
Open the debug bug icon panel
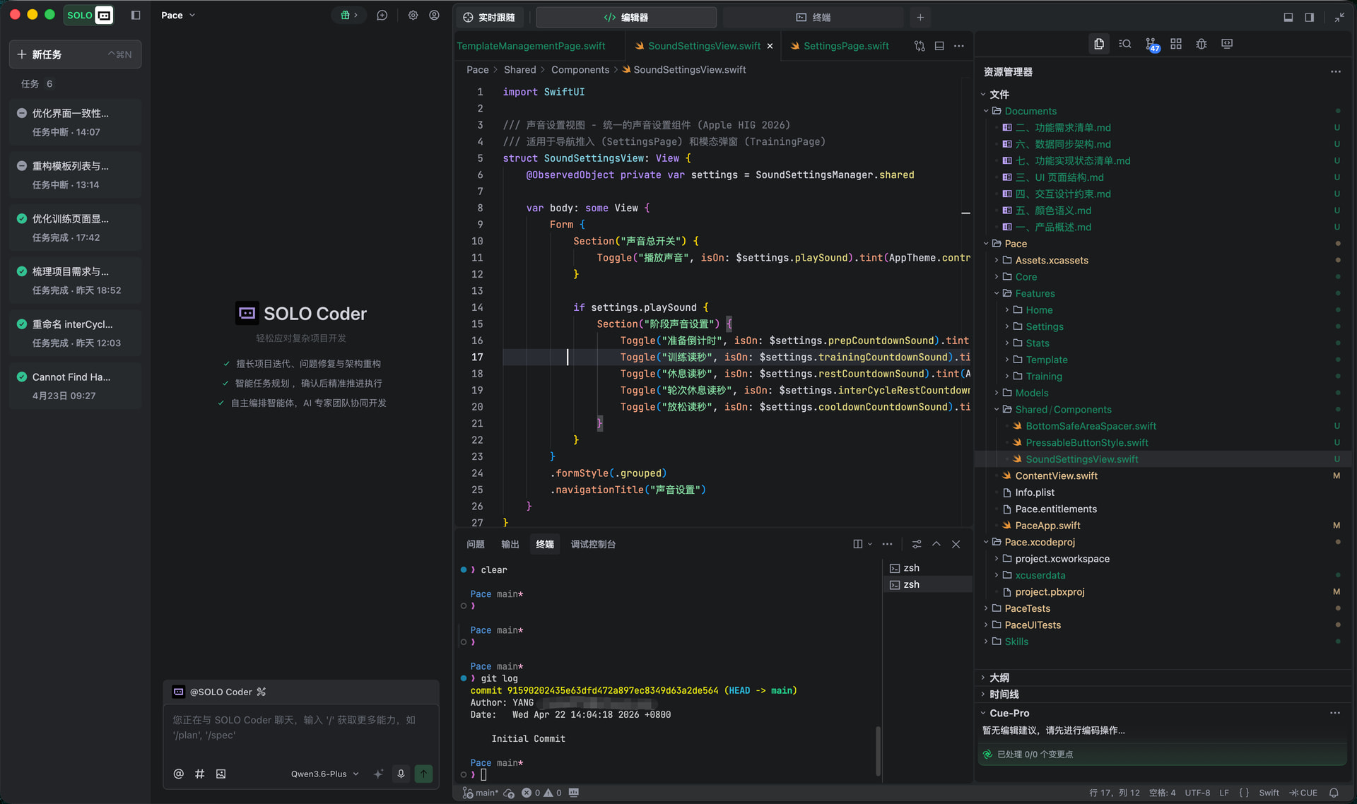click(x=1202, y=45)
